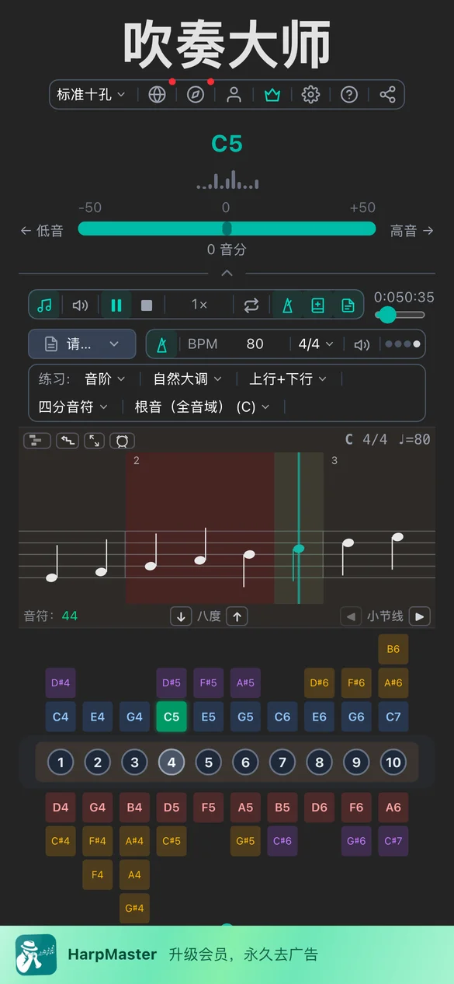The height and width of the screenshot is (984, 454).
Task: Tap the C5 blow note button
Action: click(172, 717)
